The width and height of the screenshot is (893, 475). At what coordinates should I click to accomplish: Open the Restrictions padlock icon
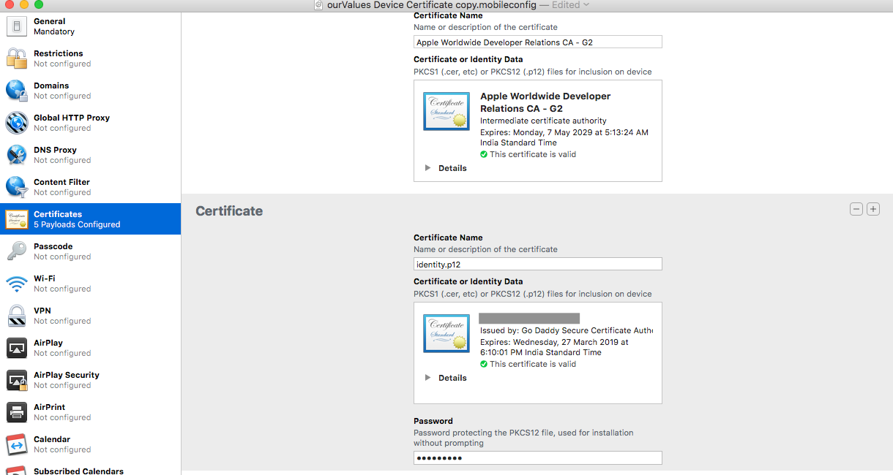17,58
